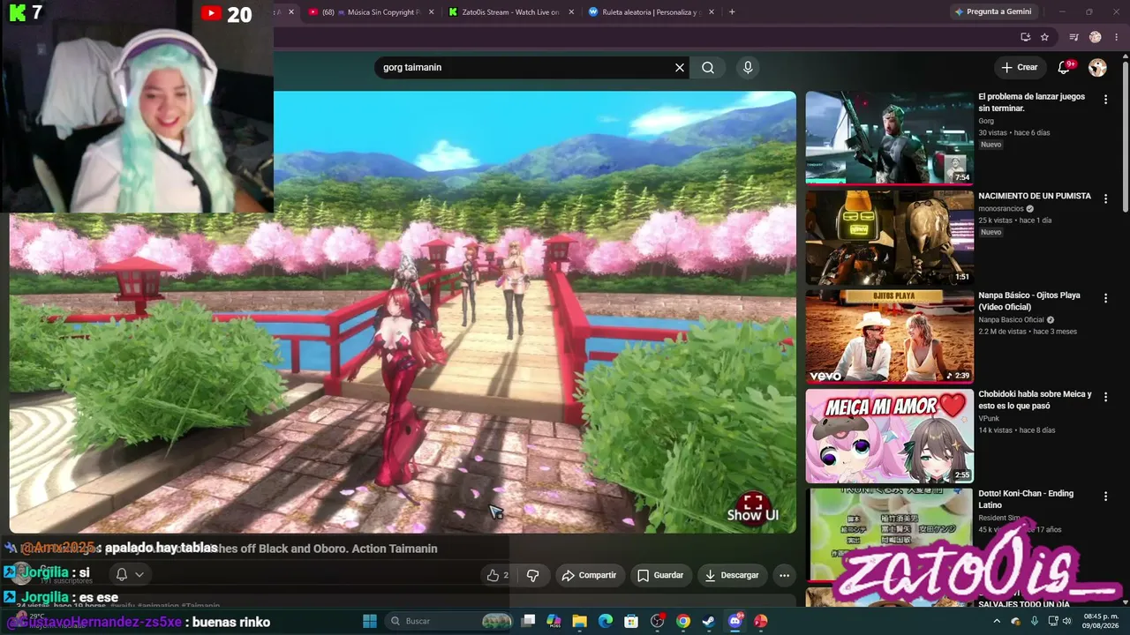
Task: Open the Windows Start menu
Action: [x=370, y=621]
